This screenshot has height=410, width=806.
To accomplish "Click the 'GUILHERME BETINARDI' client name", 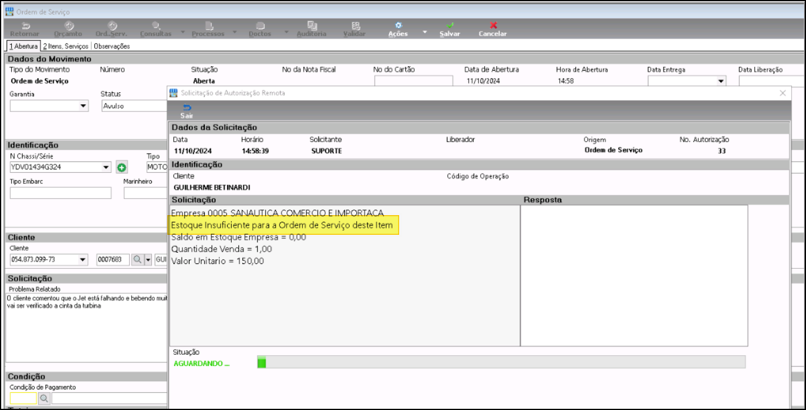I will tap(211, 187).
